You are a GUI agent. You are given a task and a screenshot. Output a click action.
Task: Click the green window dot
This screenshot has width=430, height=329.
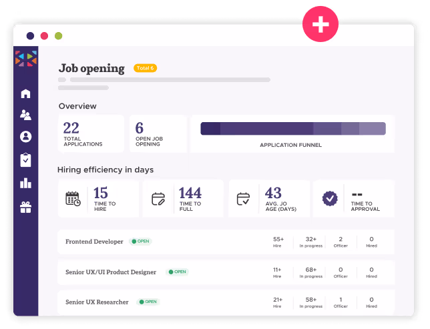[x=58, y=36]
